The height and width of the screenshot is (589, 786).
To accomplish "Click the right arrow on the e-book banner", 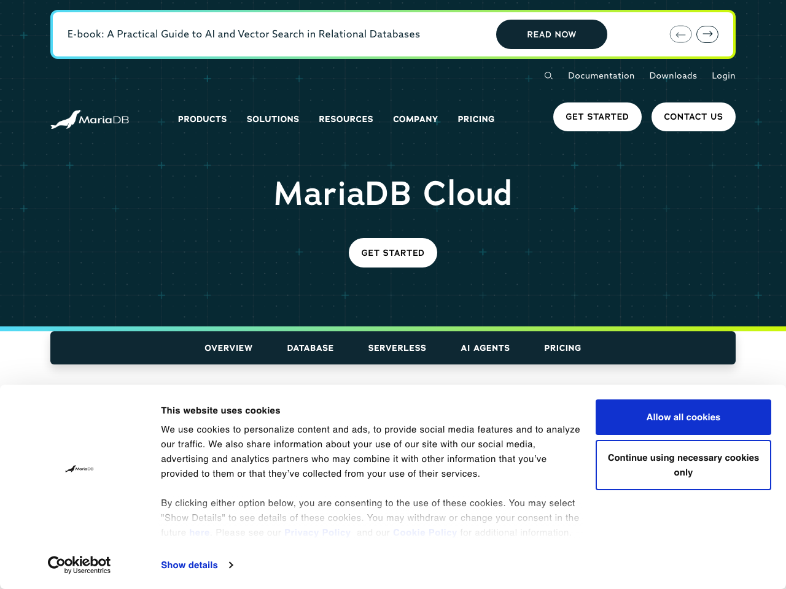I will click(x=707, y=34).
